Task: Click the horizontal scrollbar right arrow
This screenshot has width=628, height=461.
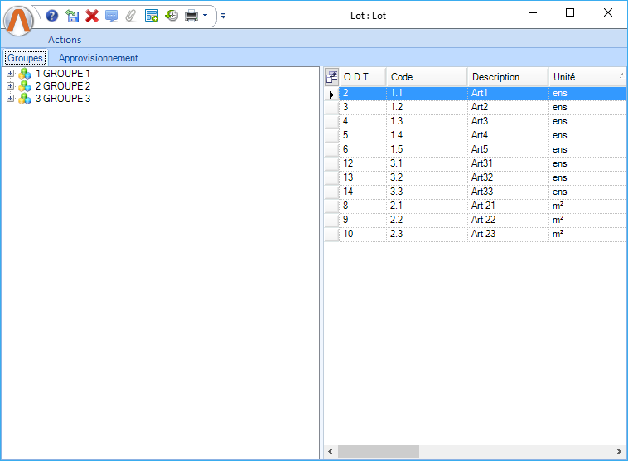Action: (618, 452)
